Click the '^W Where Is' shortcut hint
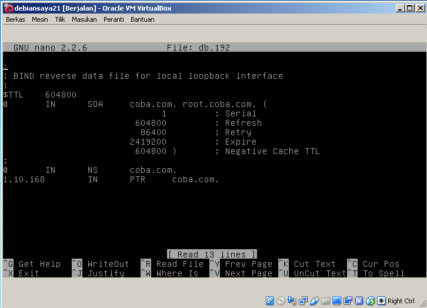 169,273
